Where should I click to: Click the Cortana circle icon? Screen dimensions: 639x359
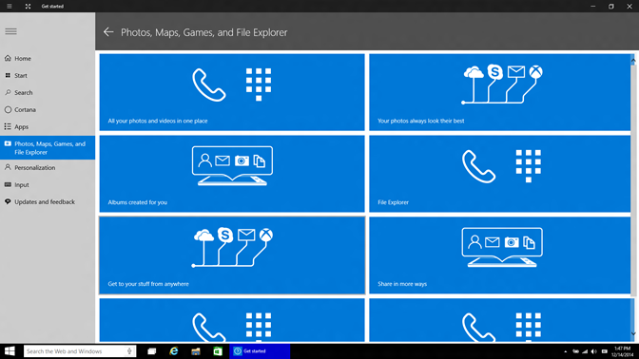point(8,109)
